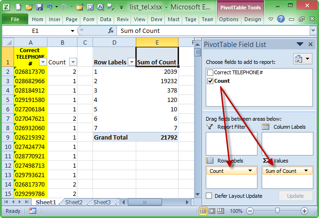Click the formula bar showing Sum of Count

pyautogui.click(x=211, y=31)
